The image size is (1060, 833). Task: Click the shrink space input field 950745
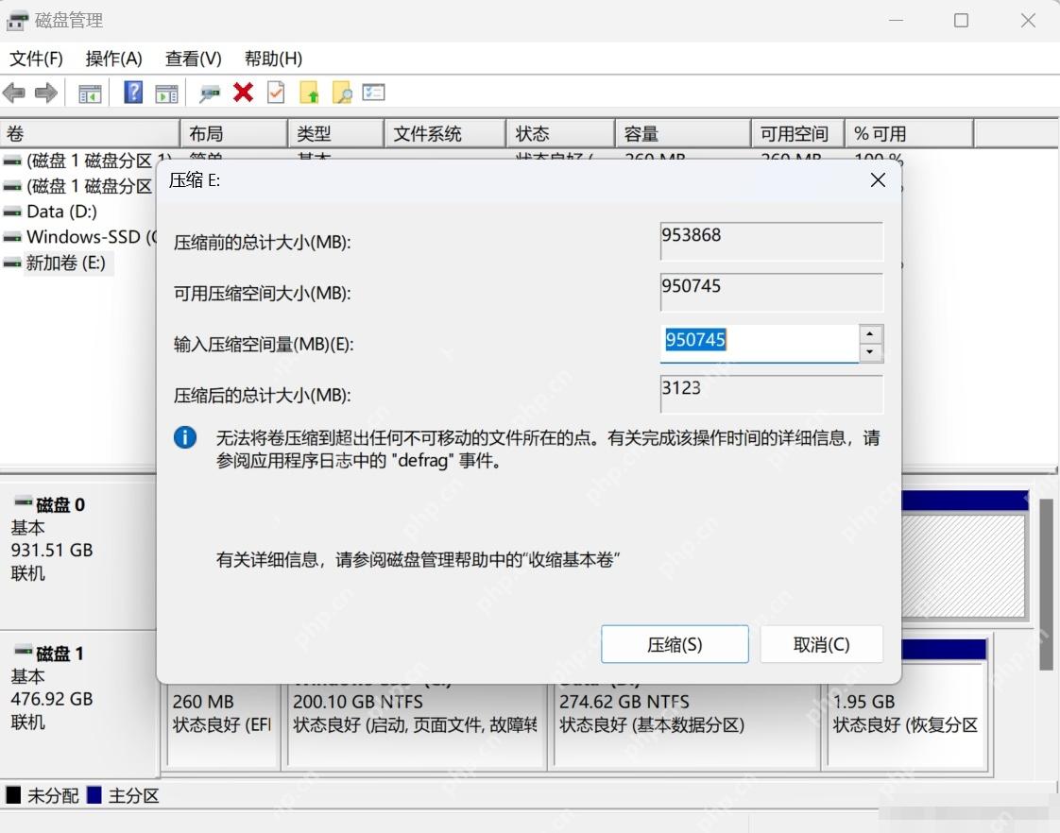760,343
